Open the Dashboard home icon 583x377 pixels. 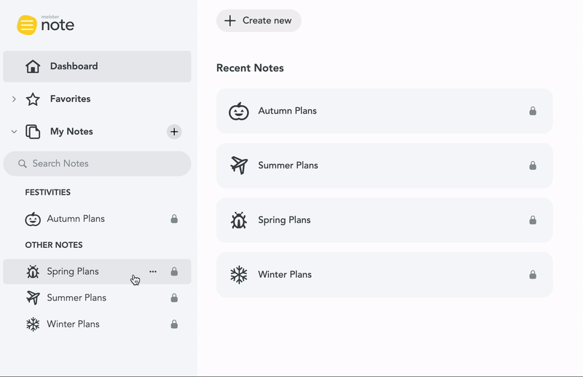point(33,66)
